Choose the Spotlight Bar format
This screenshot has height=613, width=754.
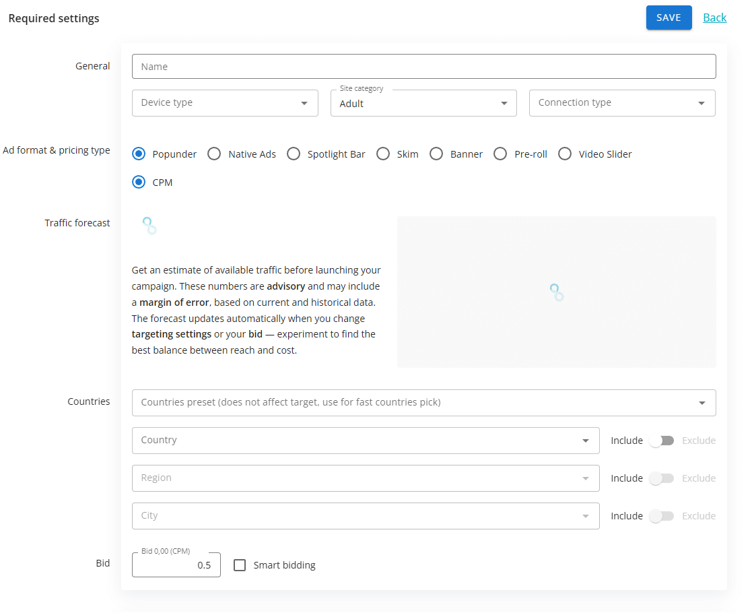pos(294,154)
